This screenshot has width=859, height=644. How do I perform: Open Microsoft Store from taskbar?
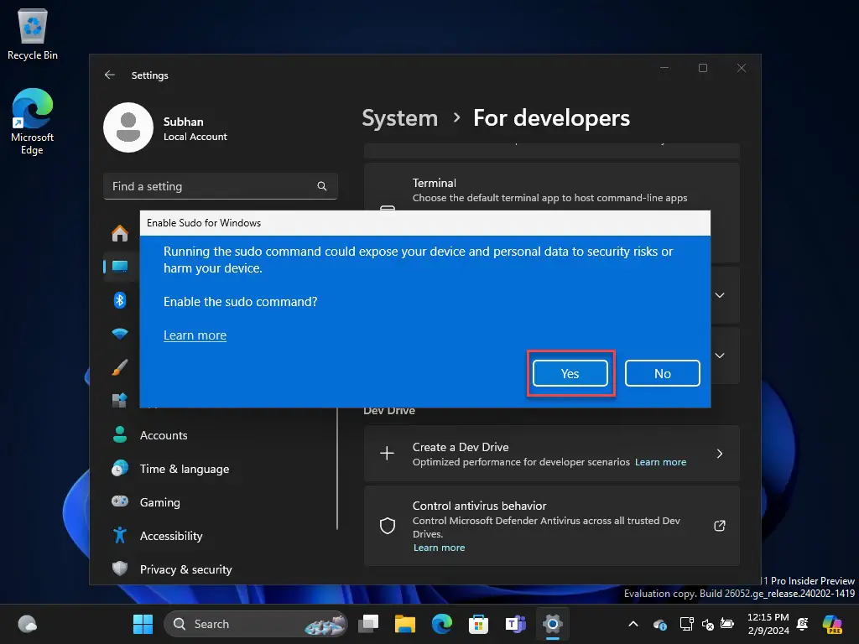pyautogui.click(x=478, y=624)
